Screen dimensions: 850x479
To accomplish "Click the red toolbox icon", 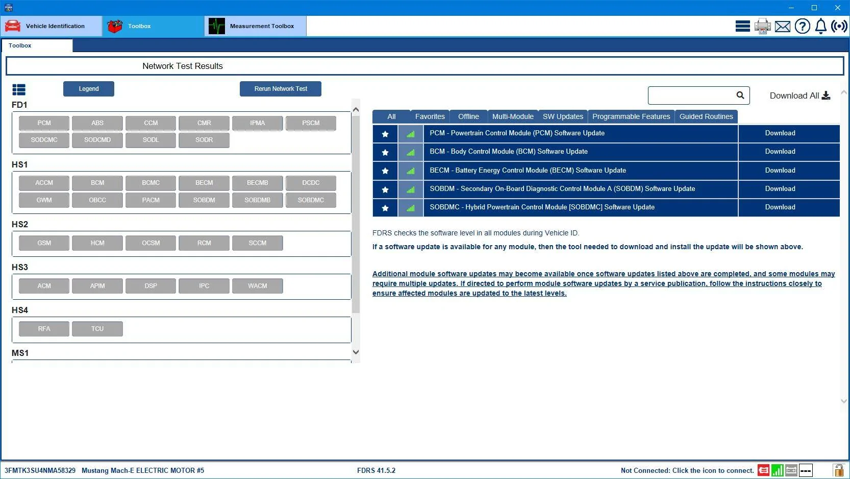I will click(x=115, y=26).
